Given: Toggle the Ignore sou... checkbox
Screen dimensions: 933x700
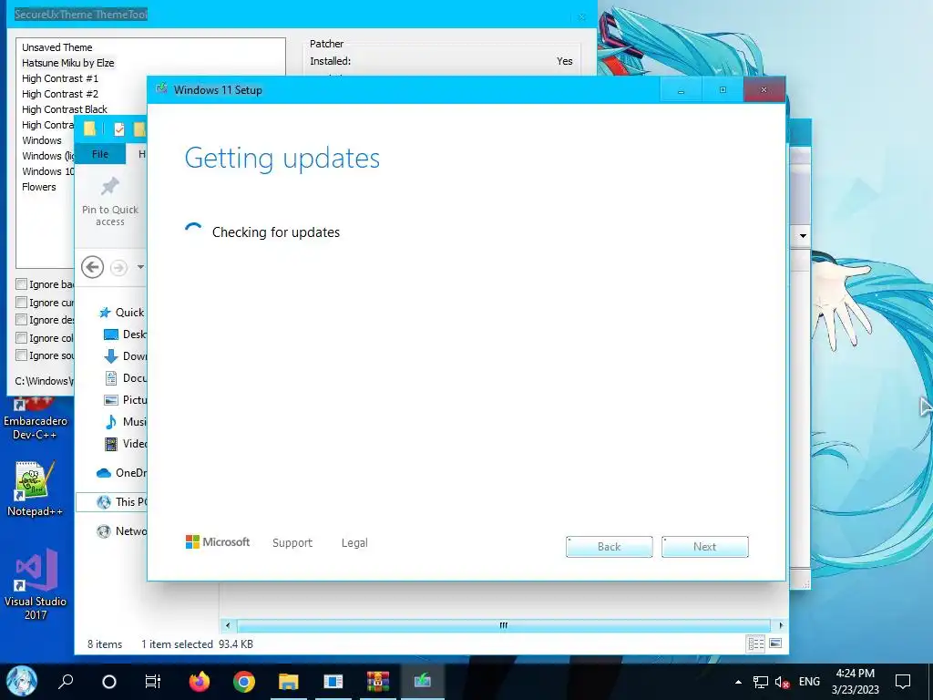Looking at the screenshot, I should (x=22, y=355).
